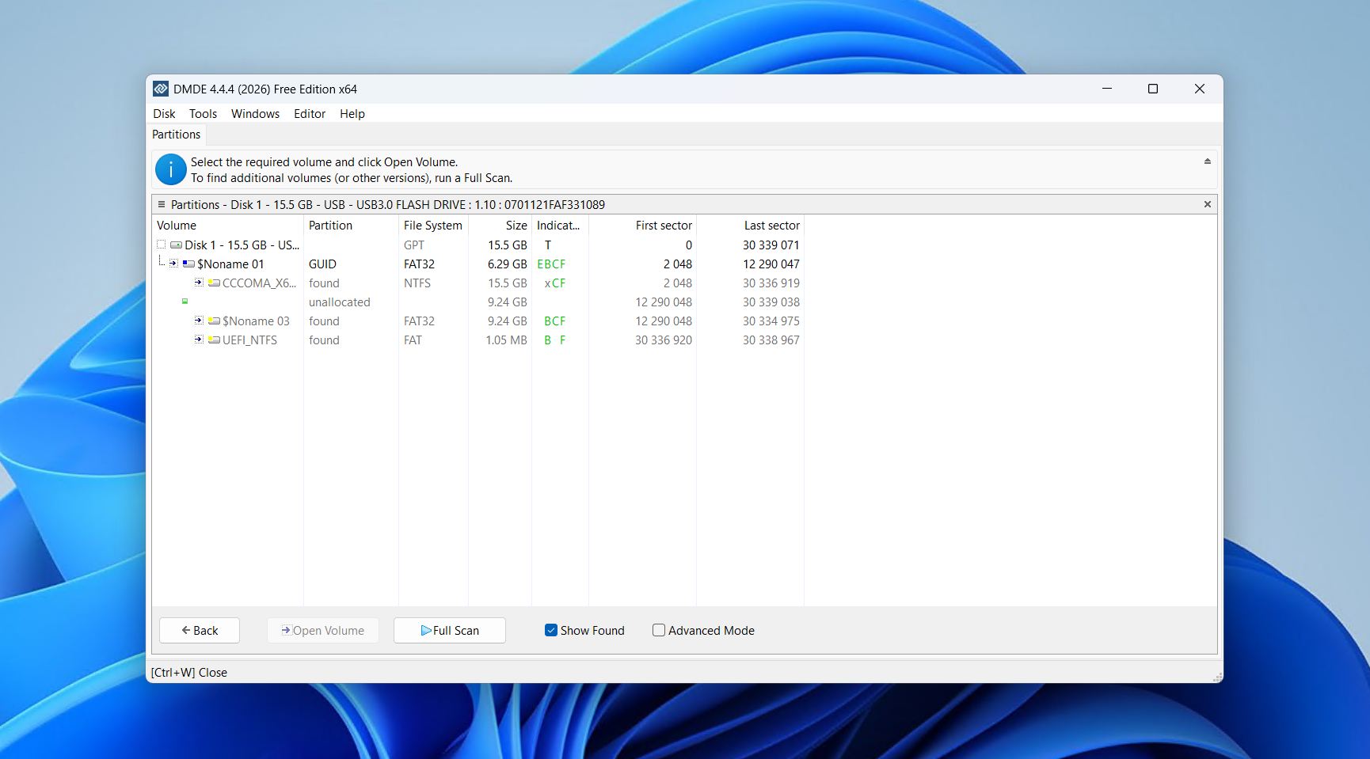Uncheck the Show Found checkbox
1370x759 pixels.
(550, 630)
